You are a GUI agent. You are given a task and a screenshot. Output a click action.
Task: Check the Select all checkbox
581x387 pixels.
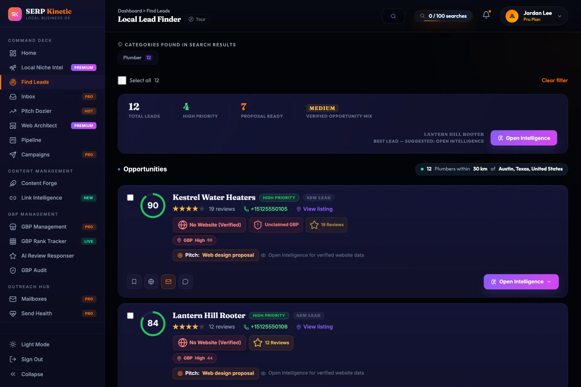122,80
